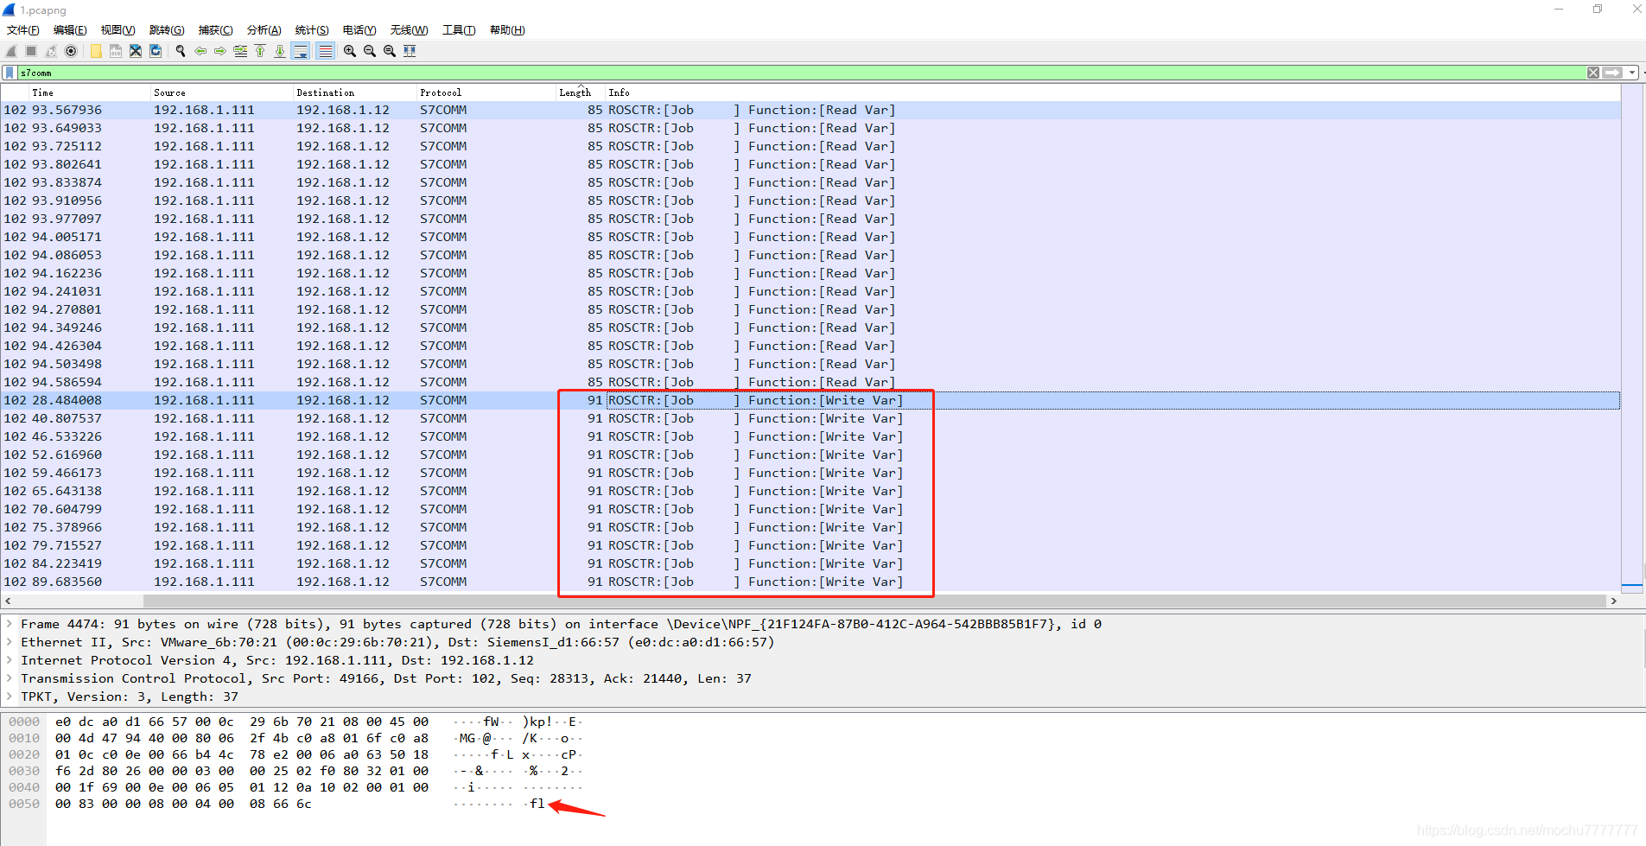Go to the previous packet in history

click(200, 51)
